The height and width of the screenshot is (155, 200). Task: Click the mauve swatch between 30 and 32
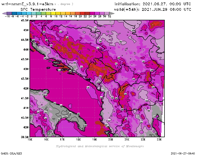pos(107,13)
